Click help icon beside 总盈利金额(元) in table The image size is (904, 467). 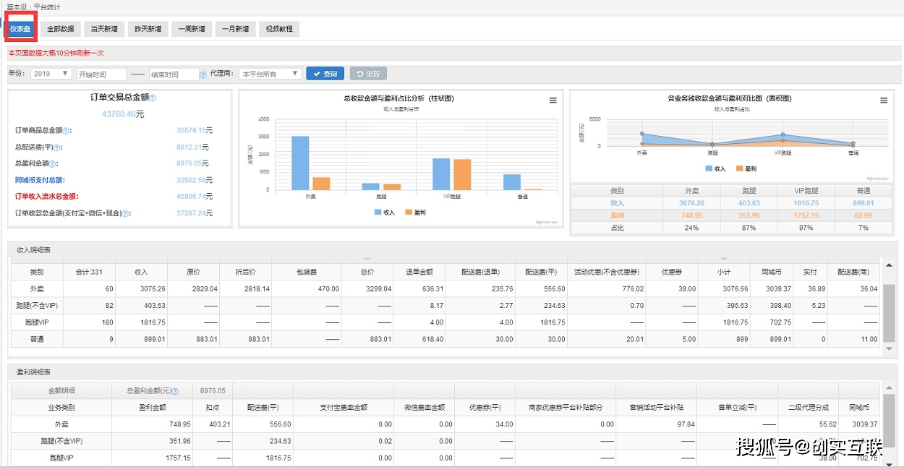pos(174,391)
